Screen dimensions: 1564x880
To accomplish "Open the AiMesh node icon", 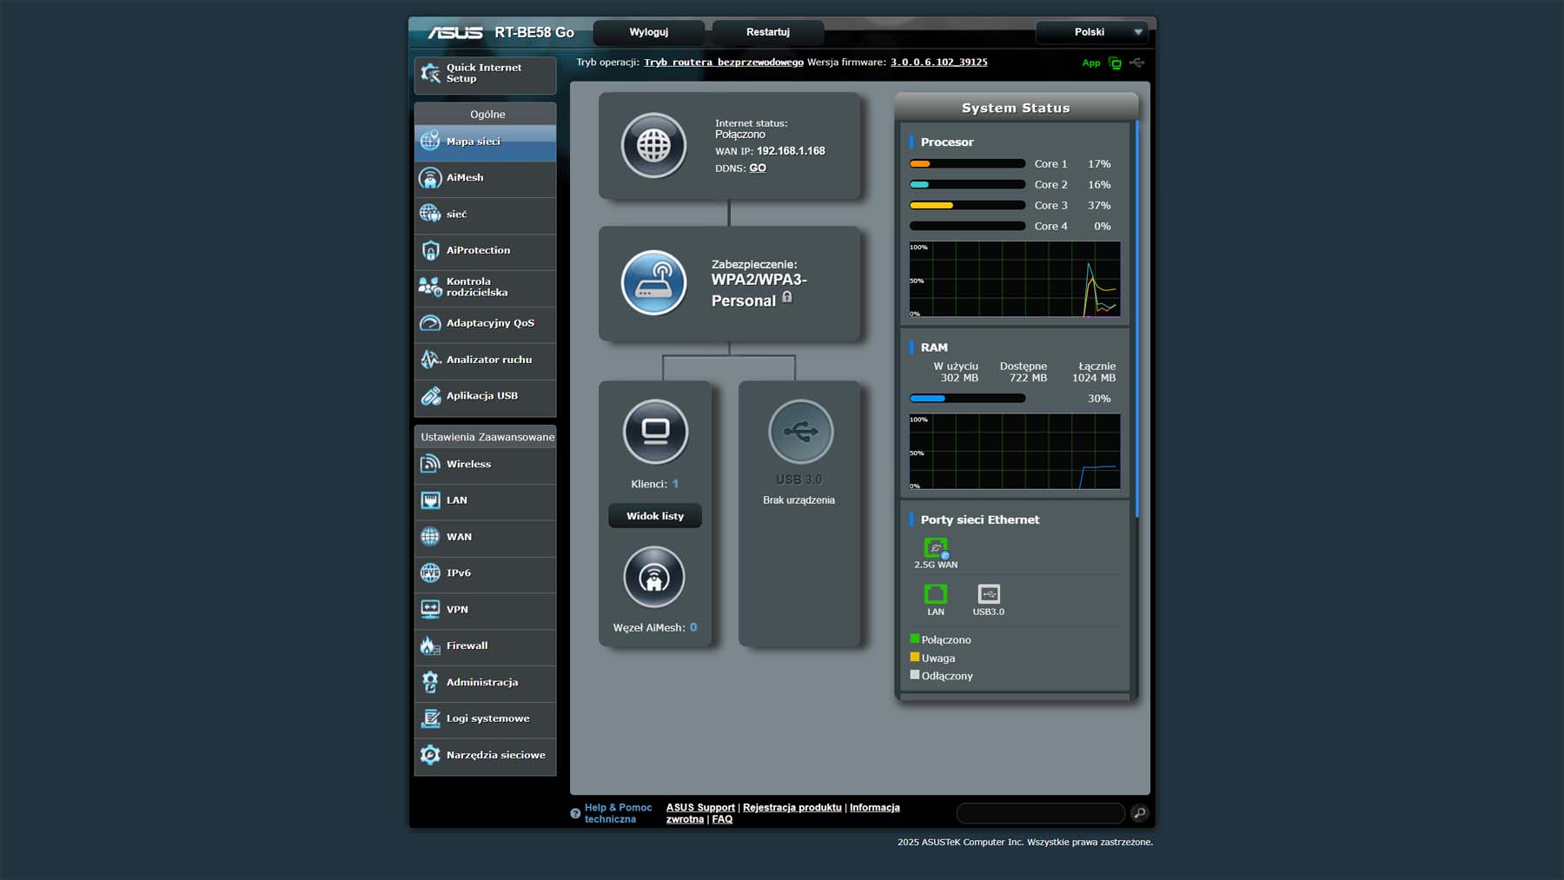I will (x=654, y=577).
